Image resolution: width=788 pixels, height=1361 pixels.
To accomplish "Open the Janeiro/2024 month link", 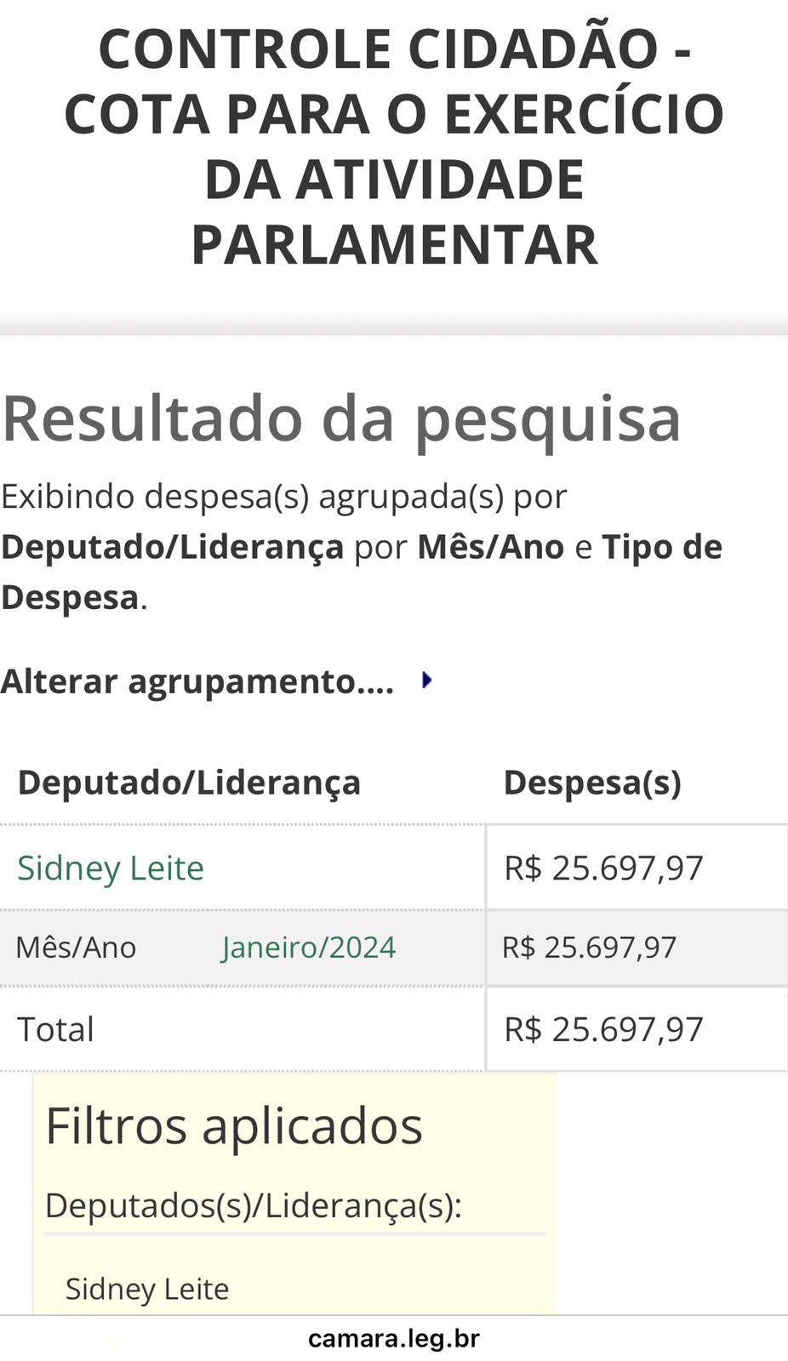I will pos(308,947).
